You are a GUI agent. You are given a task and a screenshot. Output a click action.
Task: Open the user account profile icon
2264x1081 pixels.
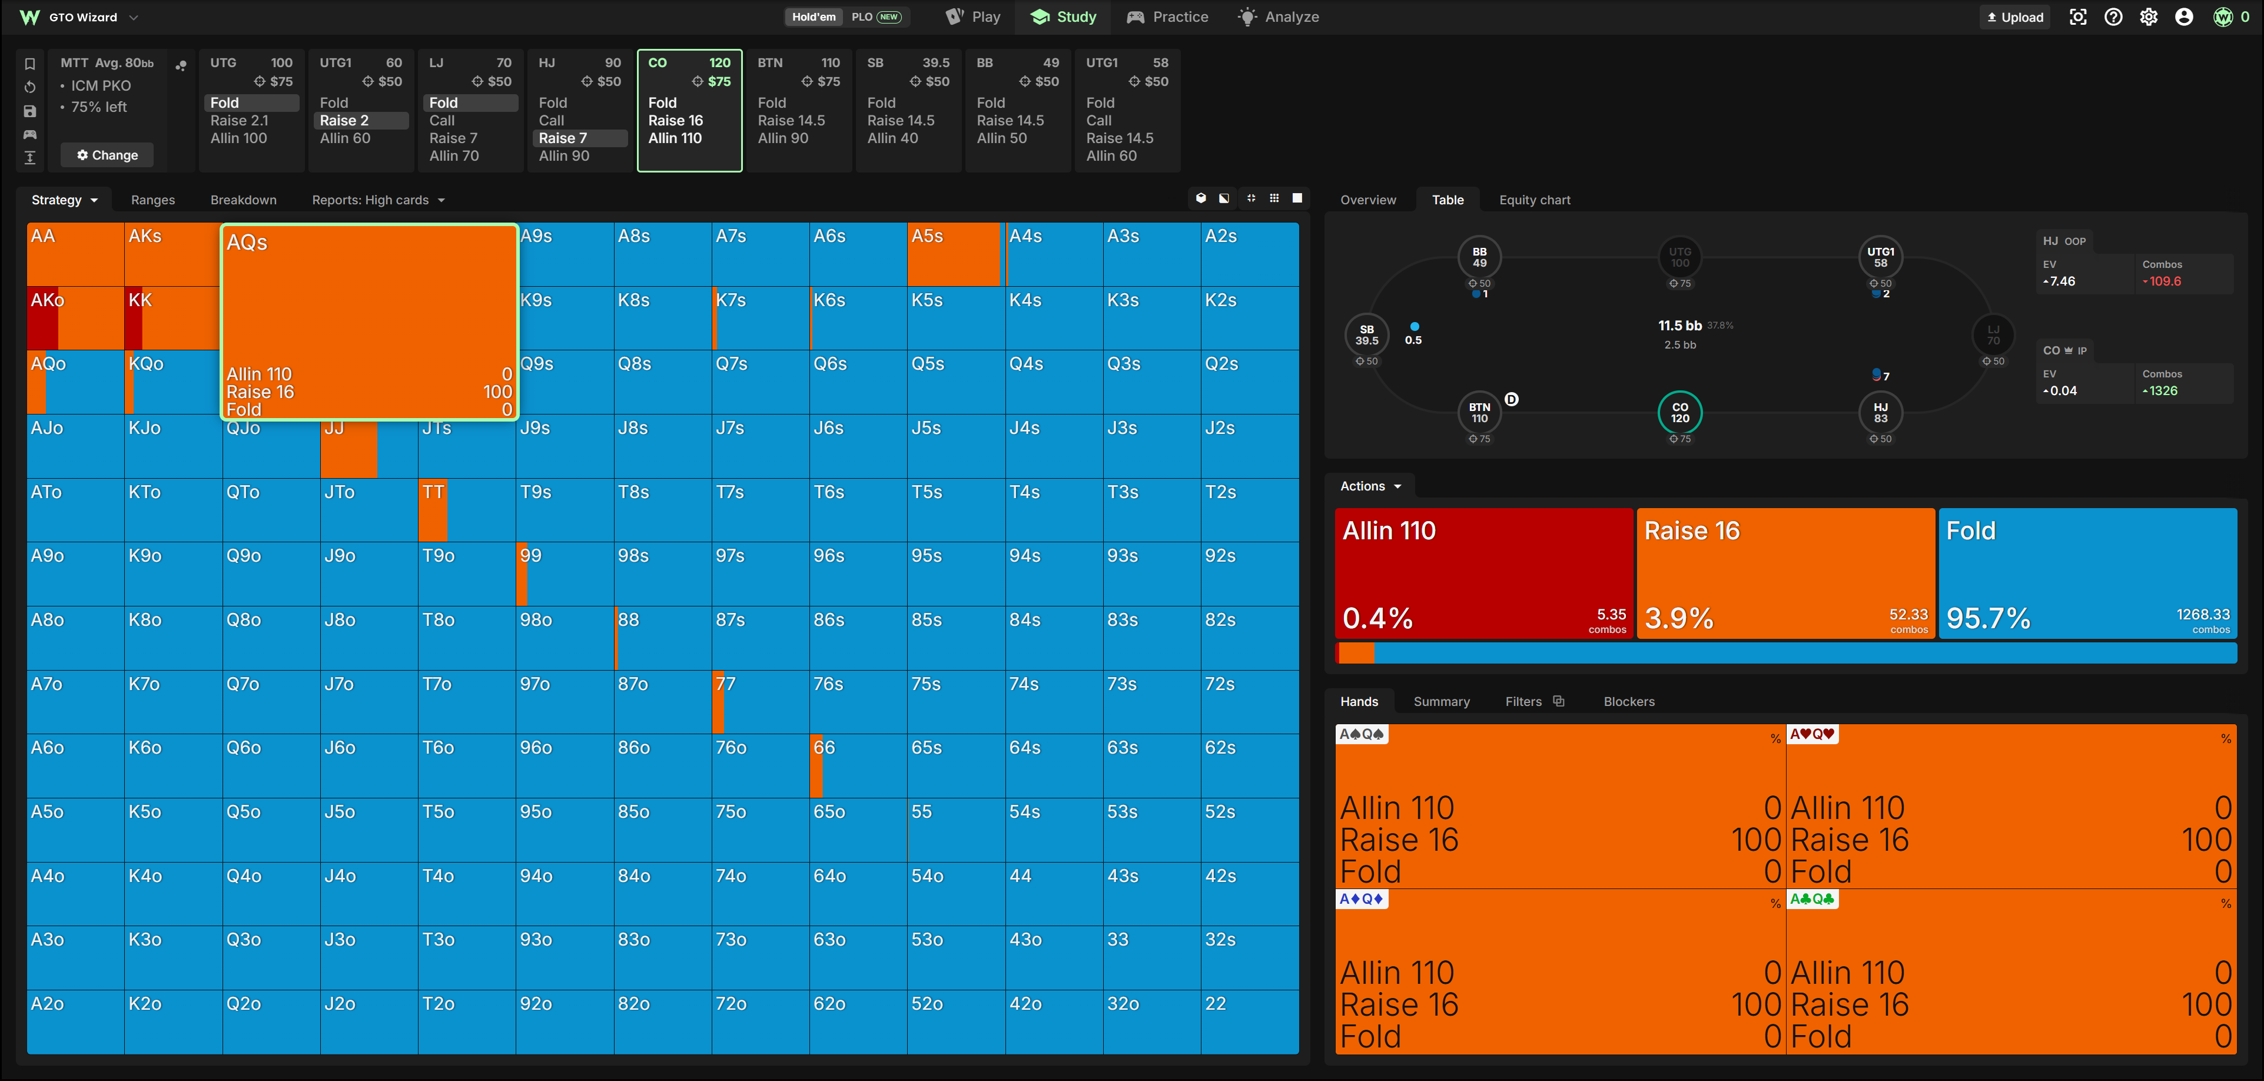(x=2184, y=16)
